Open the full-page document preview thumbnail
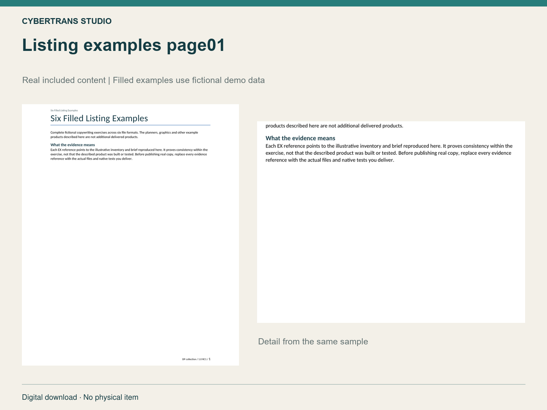The height and width of the screenshot is (410, 547). point(130,235)
